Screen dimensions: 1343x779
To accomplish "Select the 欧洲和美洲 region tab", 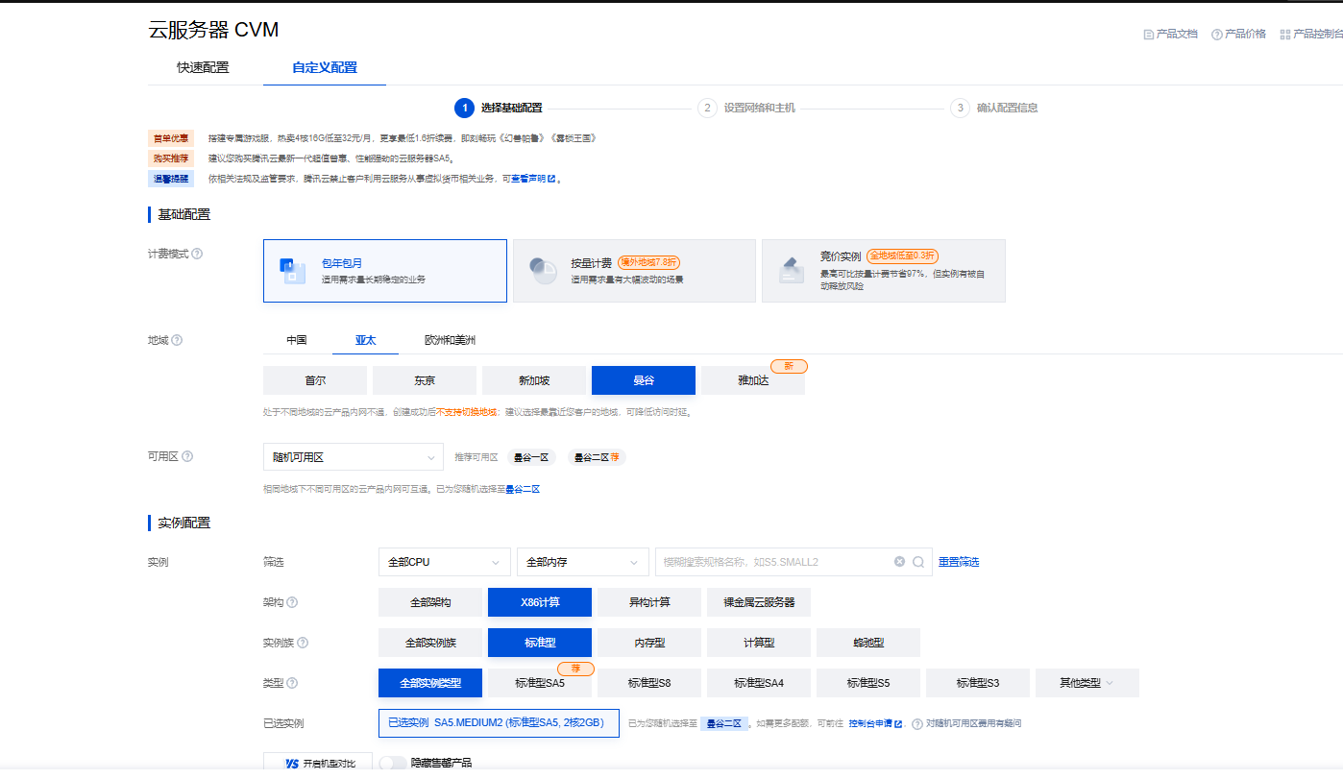I will pyautogui.click(x=450, y=340).
